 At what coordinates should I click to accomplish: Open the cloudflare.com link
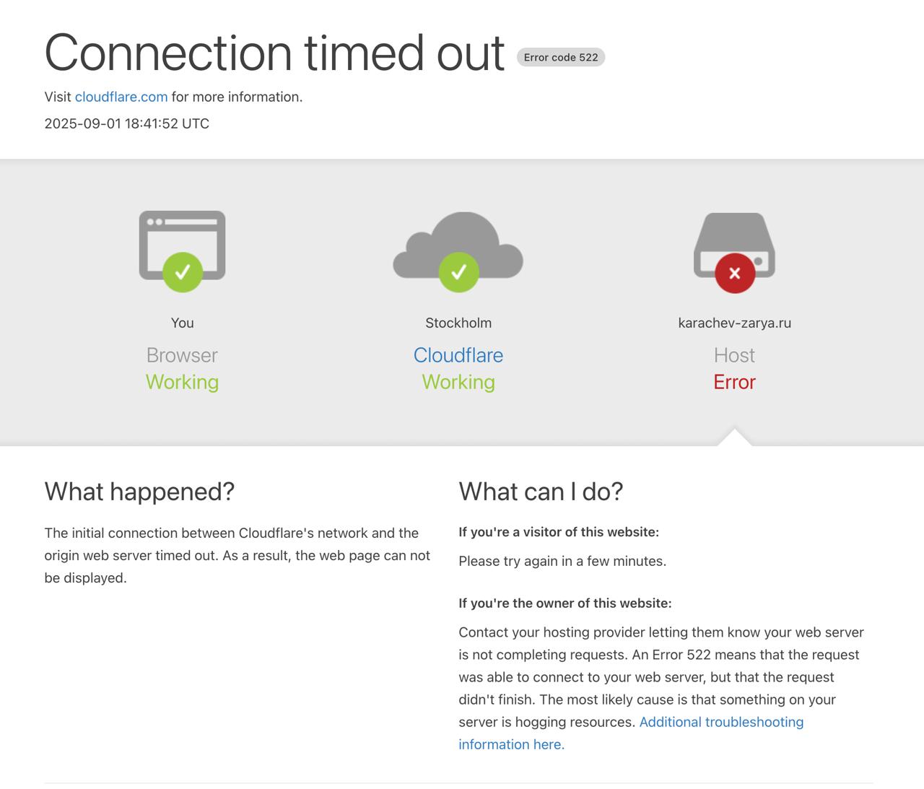coord(121,97)
